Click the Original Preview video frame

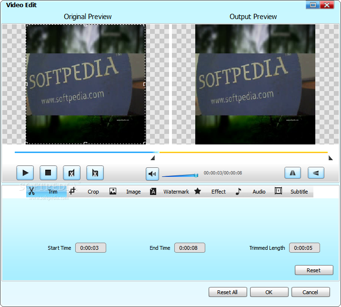coord(86,84)
